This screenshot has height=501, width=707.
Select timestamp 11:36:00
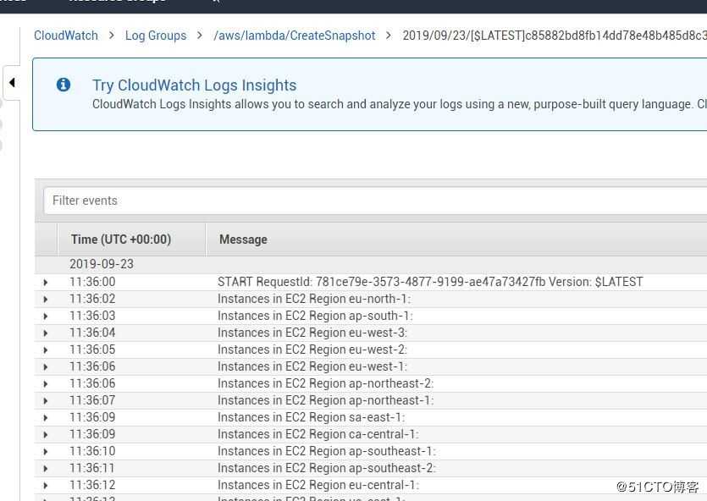(92, 282)
